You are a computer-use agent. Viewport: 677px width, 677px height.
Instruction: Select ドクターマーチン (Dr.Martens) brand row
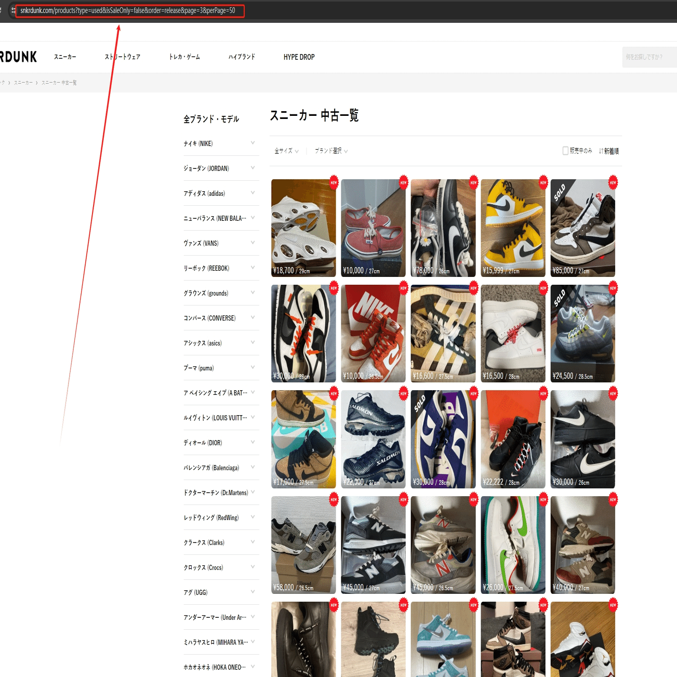(x=221, y=493)
